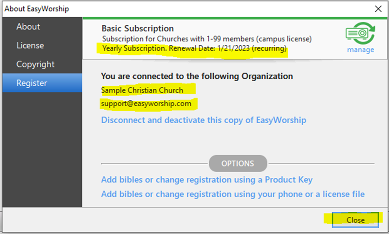Viewport: 389px width, 234px height.
Task: Select the highlighted Register tab
Action: (42, 83)
